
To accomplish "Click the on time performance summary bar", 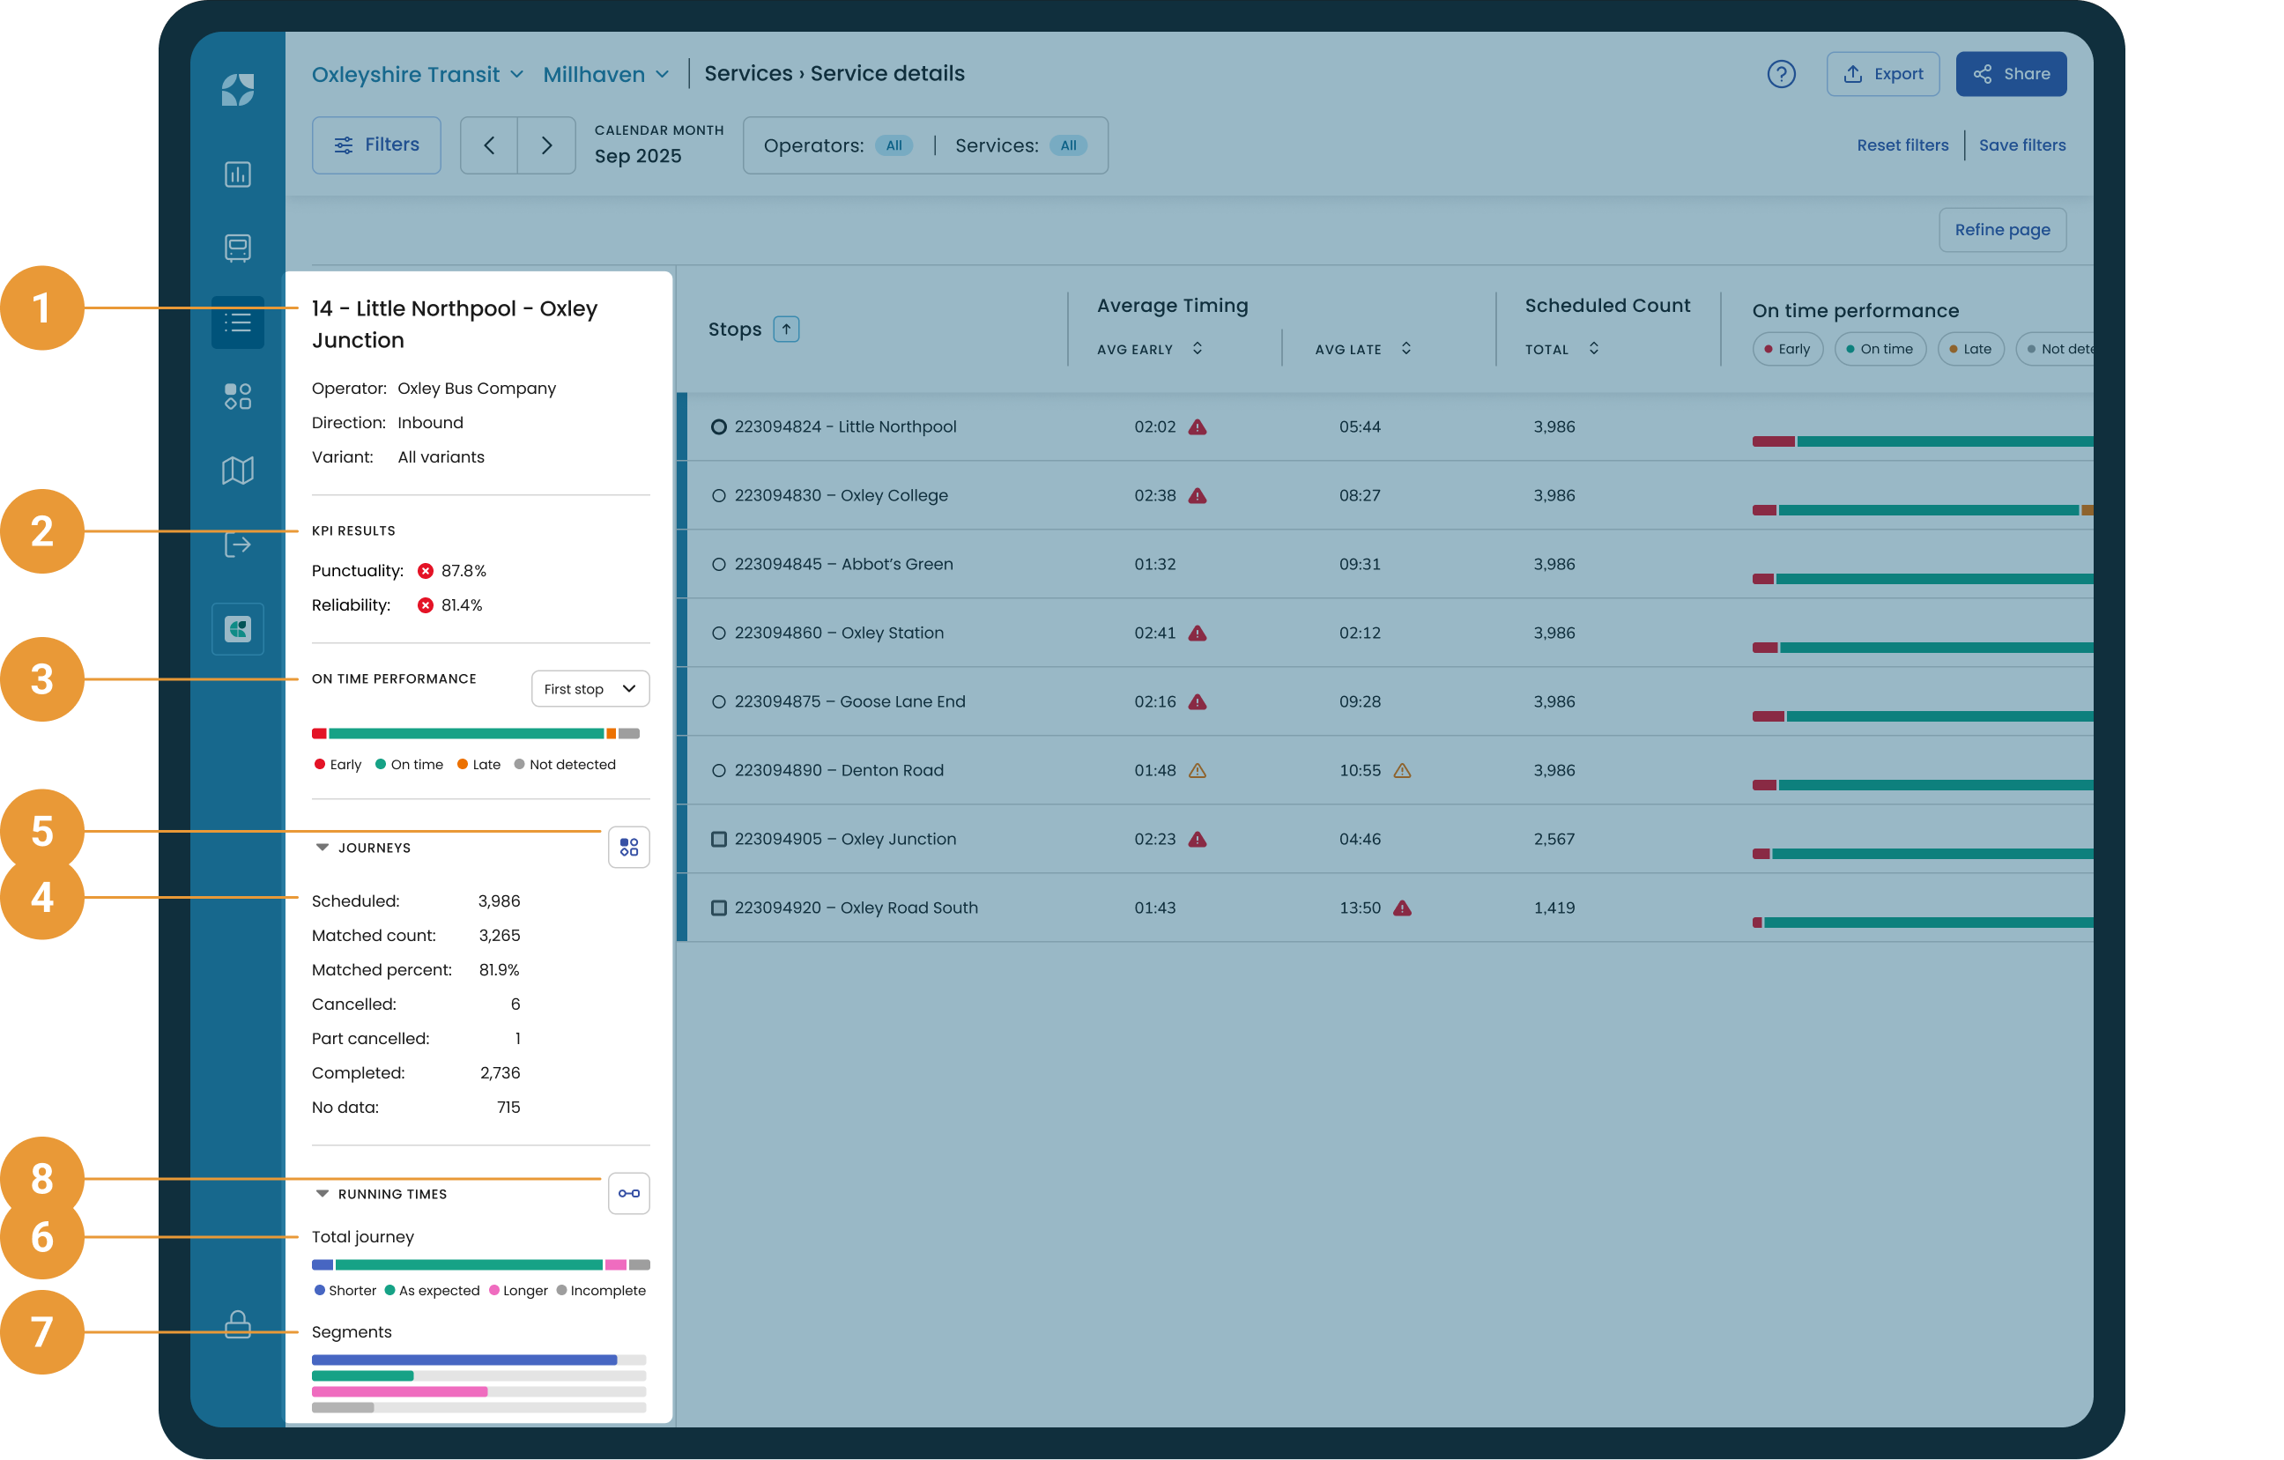I will [475, 733].
